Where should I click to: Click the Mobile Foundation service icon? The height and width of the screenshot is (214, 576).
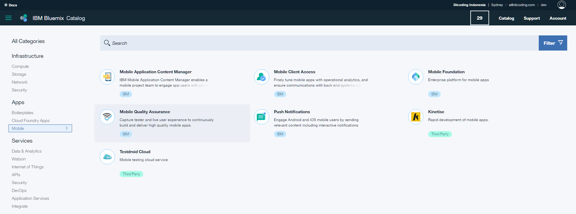coord(416,77)
